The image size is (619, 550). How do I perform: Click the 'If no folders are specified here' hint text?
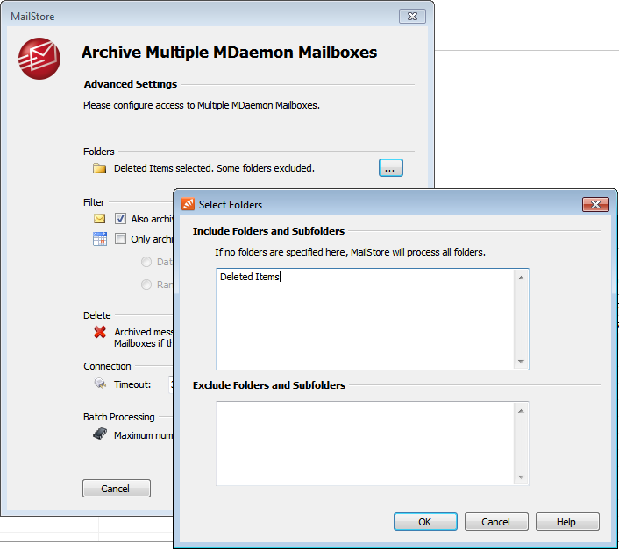pos(350,252)
